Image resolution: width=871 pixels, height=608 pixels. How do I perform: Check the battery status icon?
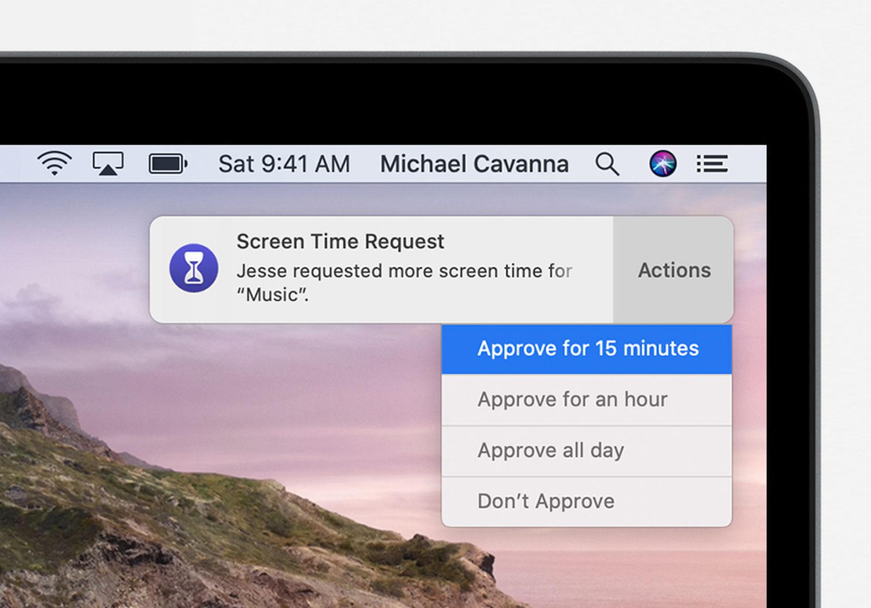pyautogui.click(x=166, y=163)
